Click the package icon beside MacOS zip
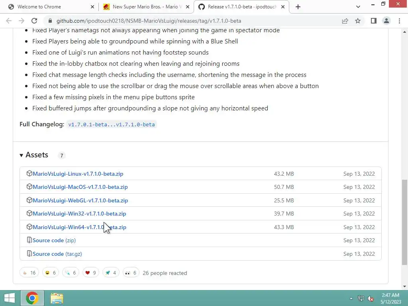Screen dimensions: 408x306 [29, 186]
